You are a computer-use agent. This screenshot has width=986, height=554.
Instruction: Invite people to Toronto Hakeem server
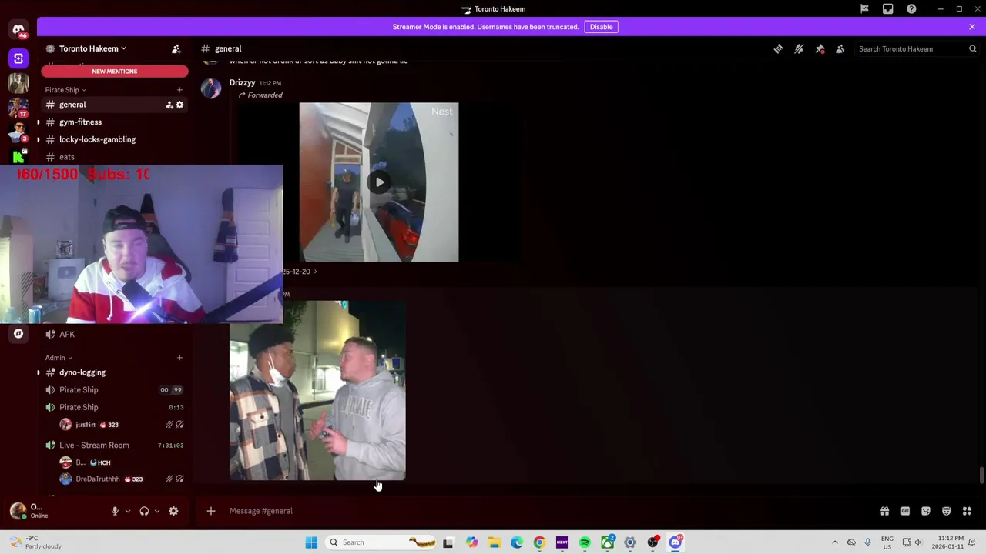tap(176, 48)
